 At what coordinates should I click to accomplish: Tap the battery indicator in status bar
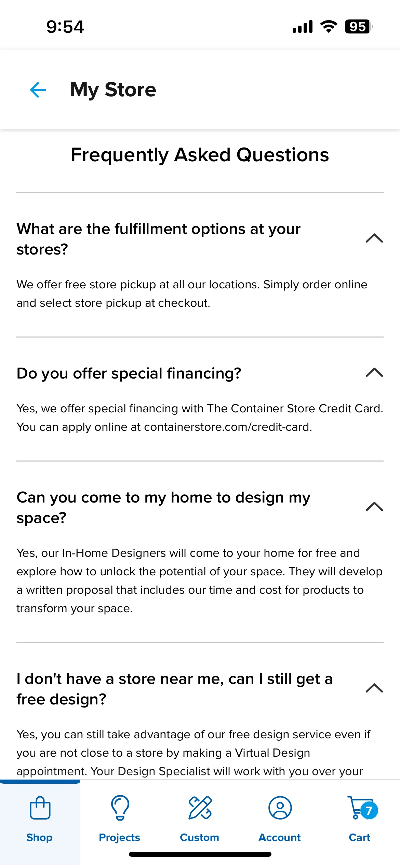[x=358, y=27]
